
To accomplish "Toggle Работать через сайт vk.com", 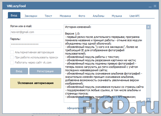I will point(12,62).
